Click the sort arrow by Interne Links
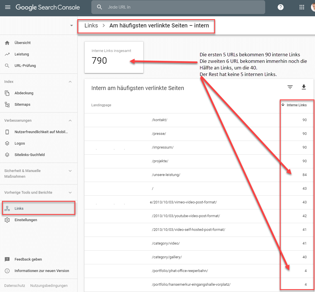This screenshot has width=315, height=292. (283, 105)
